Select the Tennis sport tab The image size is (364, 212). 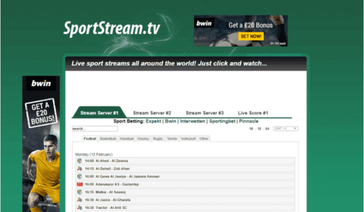[x=172, y=139]
